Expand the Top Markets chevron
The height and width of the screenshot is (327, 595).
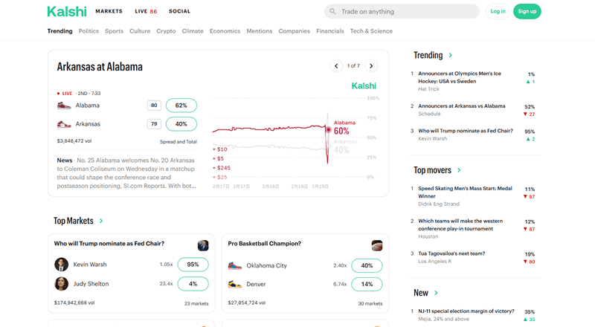(x=101, y=221)
